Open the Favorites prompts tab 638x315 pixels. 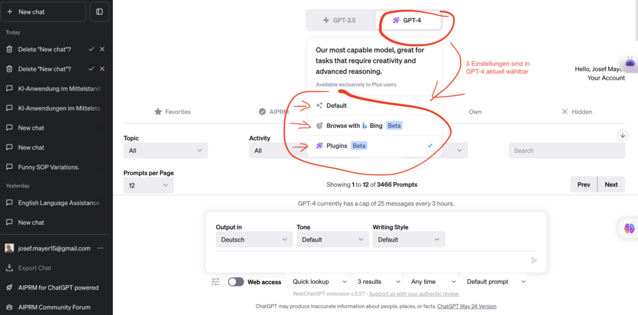(x=173, y=112)
